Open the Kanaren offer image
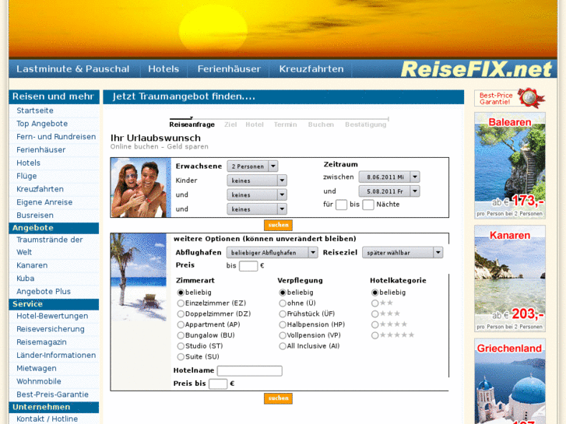Screen dimensions: 566x424 click(510, 279)
